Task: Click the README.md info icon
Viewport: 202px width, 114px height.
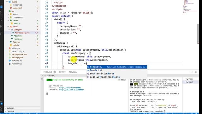Action: coord(10,60)
